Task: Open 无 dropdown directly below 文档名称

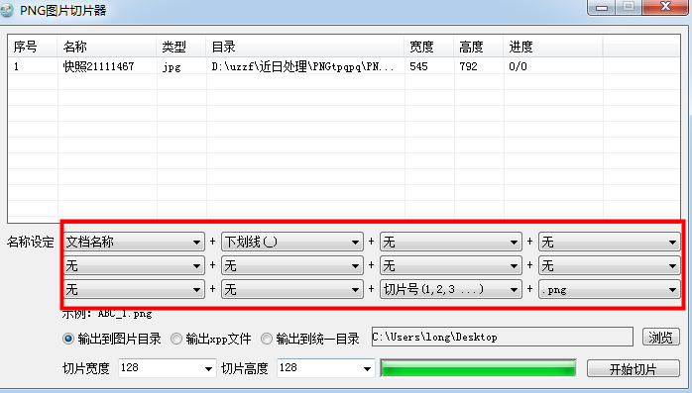Action: [134, 265]
